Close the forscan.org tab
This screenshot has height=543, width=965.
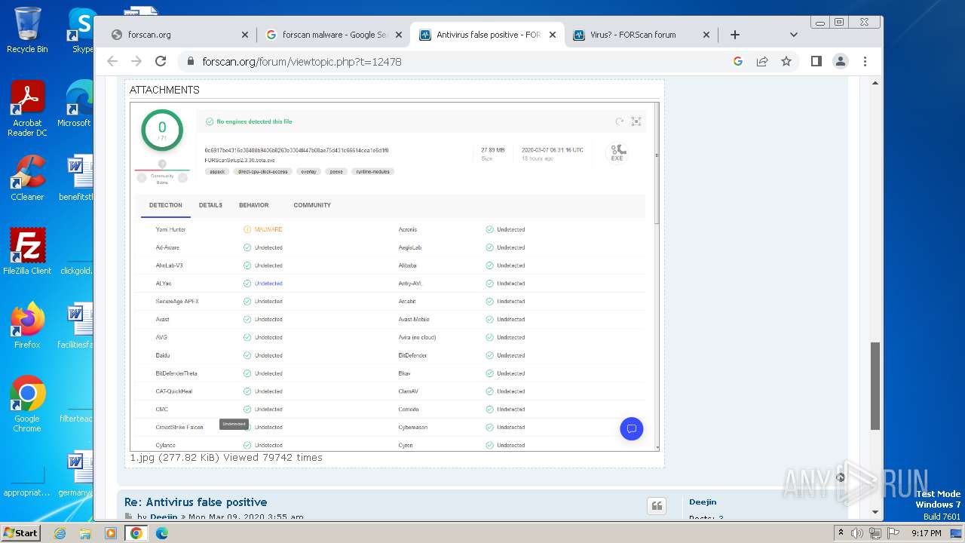click(245, 35)
